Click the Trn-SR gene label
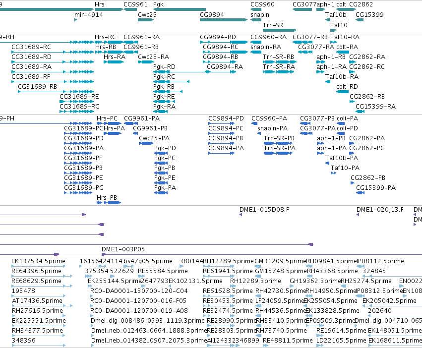This screenshot has height=348, width=422. (x=273, y=25)
